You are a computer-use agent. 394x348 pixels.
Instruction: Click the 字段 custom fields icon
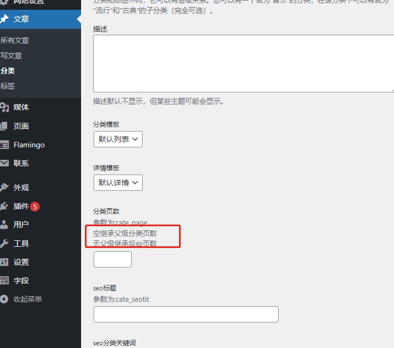pyautogui.click(x=4, y=281)
